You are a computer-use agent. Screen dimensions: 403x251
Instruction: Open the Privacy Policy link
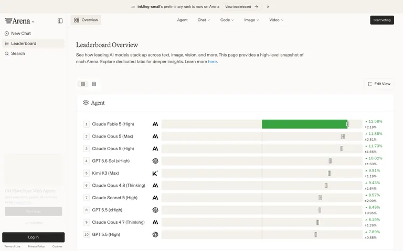coord(36,247)
